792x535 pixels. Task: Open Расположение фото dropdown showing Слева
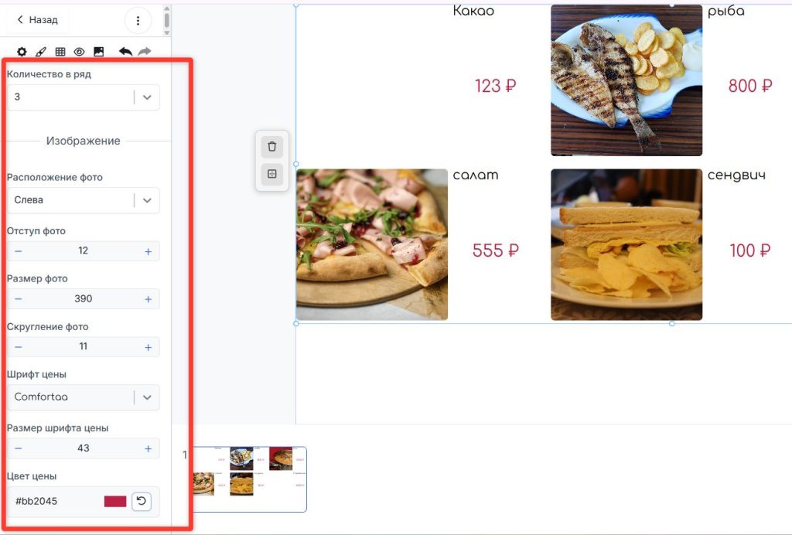click(x=84, y=200)
